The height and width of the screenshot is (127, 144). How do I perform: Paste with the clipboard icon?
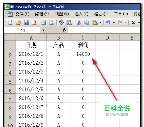pyautogui.click(x=95, y=22)
